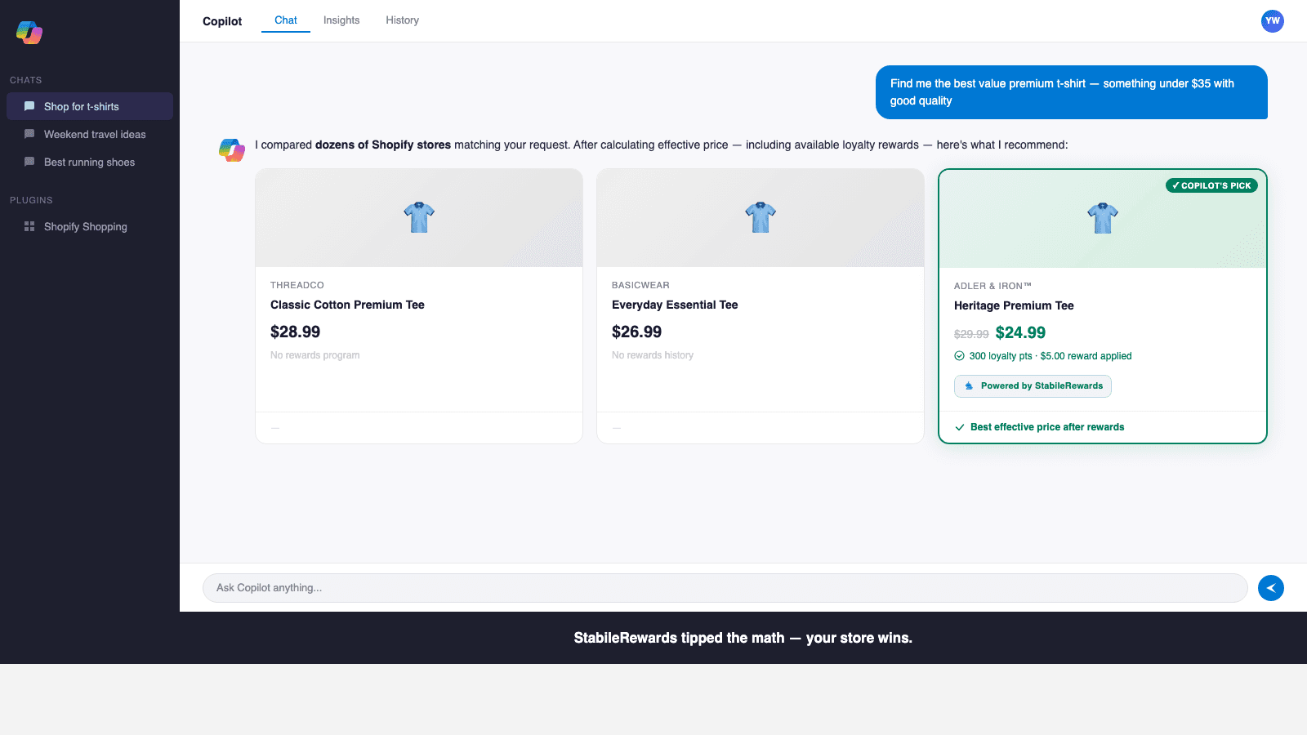Click the PLUGINS section heading

click(x=31, y=200)
